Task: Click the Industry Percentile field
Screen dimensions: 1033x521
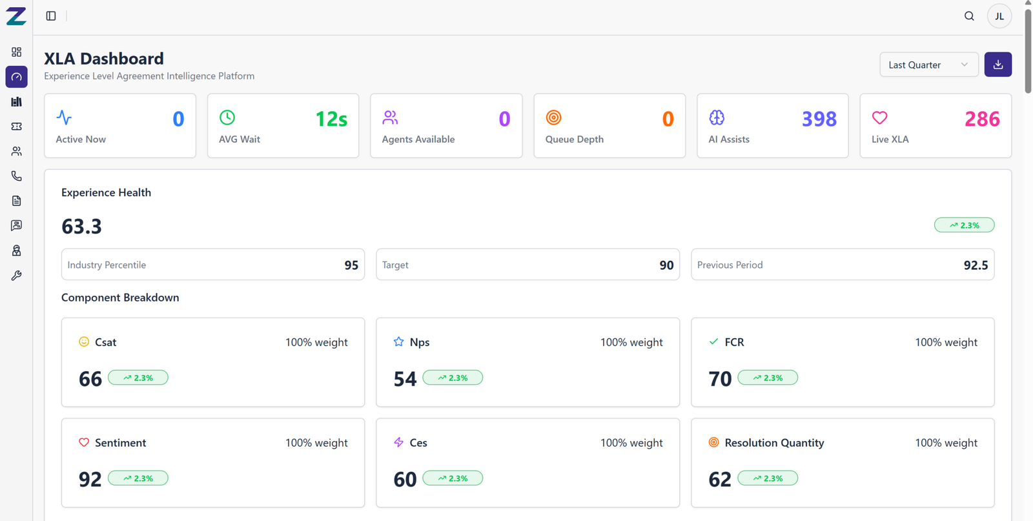Action: pyautogui.click(x=213, y=265)
